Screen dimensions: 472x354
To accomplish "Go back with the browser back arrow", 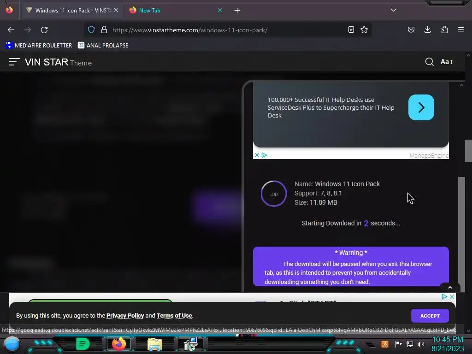I will tap(11, 30).
